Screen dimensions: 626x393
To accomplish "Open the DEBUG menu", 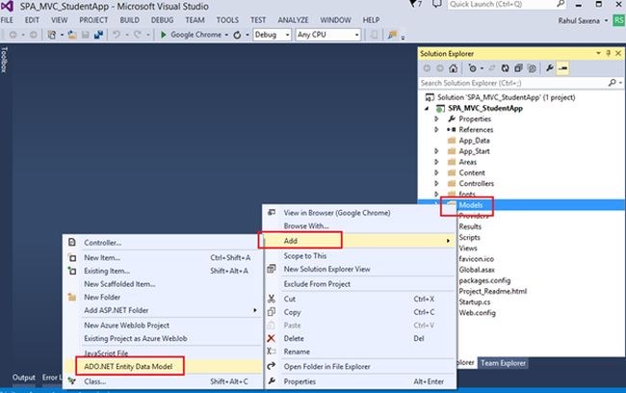I will [162, 20].
